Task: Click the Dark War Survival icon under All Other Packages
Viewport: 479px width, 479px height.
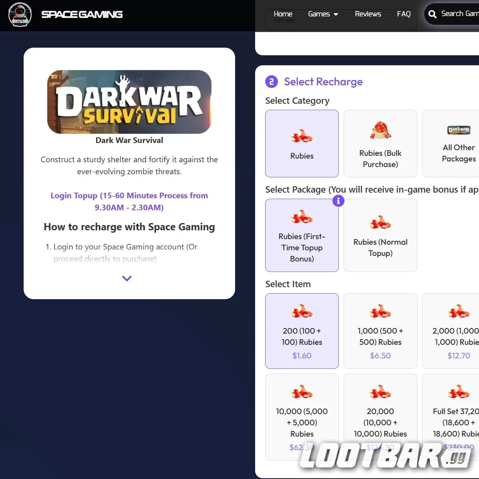Action: (x=459, y=130)
